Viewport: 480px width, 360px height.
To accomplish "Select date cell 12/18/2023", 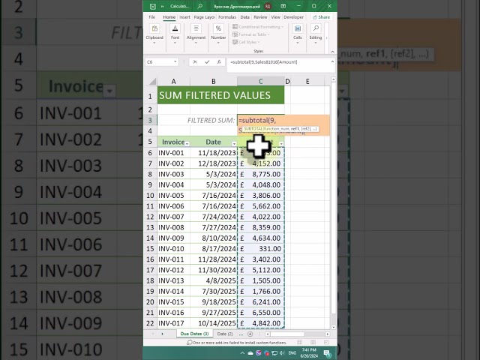I will [213, 163].
